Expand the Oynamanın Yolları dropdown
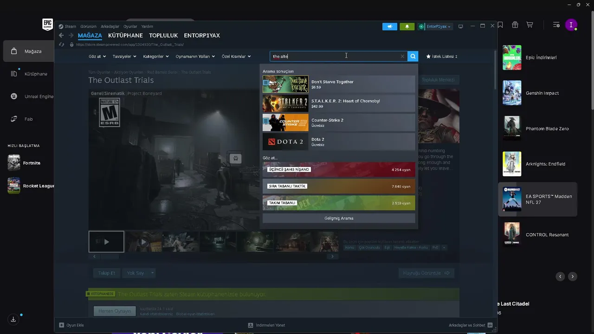Viewport: 594px width, 334px height. (195, 57)
